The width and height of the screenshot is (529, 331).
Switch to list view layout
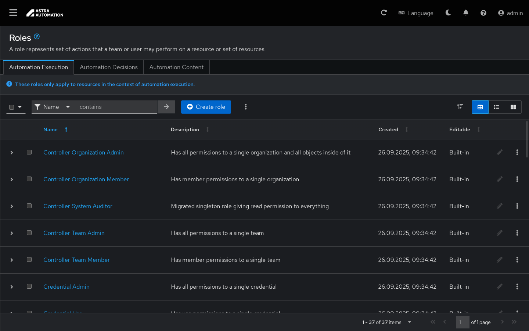pos(497,107)
